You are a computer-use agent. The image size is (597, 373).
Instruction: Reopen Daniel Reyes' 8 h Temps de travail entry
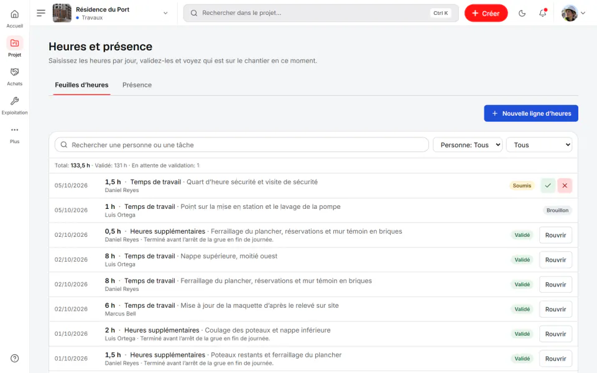tap(555, 285)
